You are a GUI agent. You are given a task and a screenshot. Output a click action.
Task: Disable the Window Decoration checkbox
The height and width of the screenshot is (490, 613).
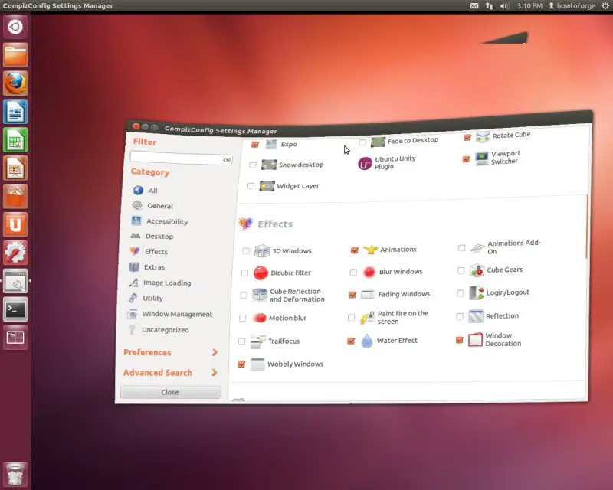(460, 340)
